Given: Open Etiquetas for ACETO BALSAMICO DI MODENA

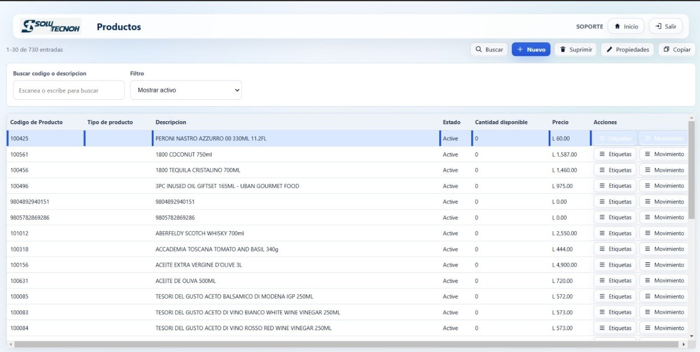Looking at the screenshot, I should click(615, 296).
